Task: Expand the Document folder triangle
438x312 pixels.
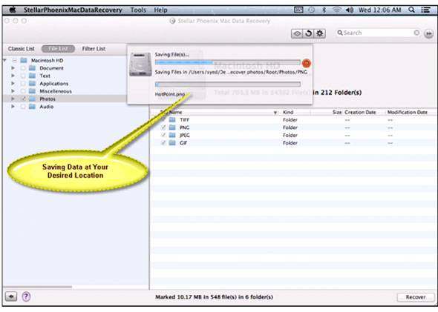Action: pyautogui.click(x=13, y=68)
